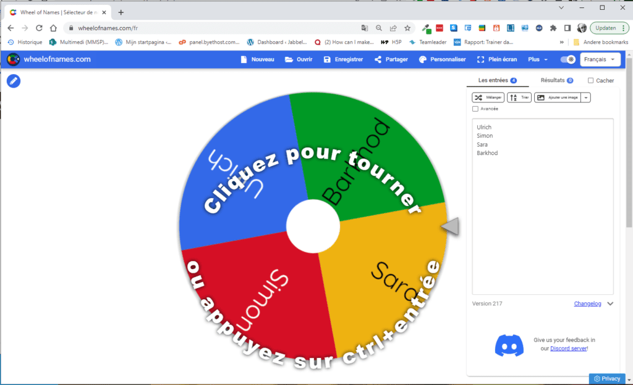
Task: Open the image options dropdown arrow
Action: click(586, 97)
